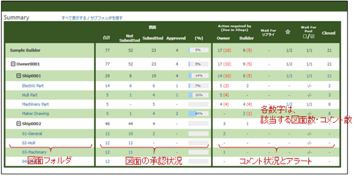Click Hull Part progress bar 20%
Viewport: 355px width, 176px height.
tap(199, 95)
